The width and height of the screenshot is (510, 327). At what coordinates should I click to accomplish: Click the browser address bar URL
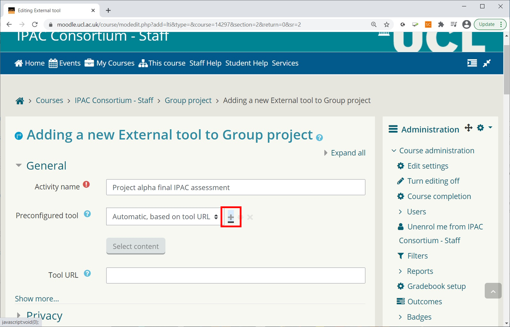click(x=179, y=24)
